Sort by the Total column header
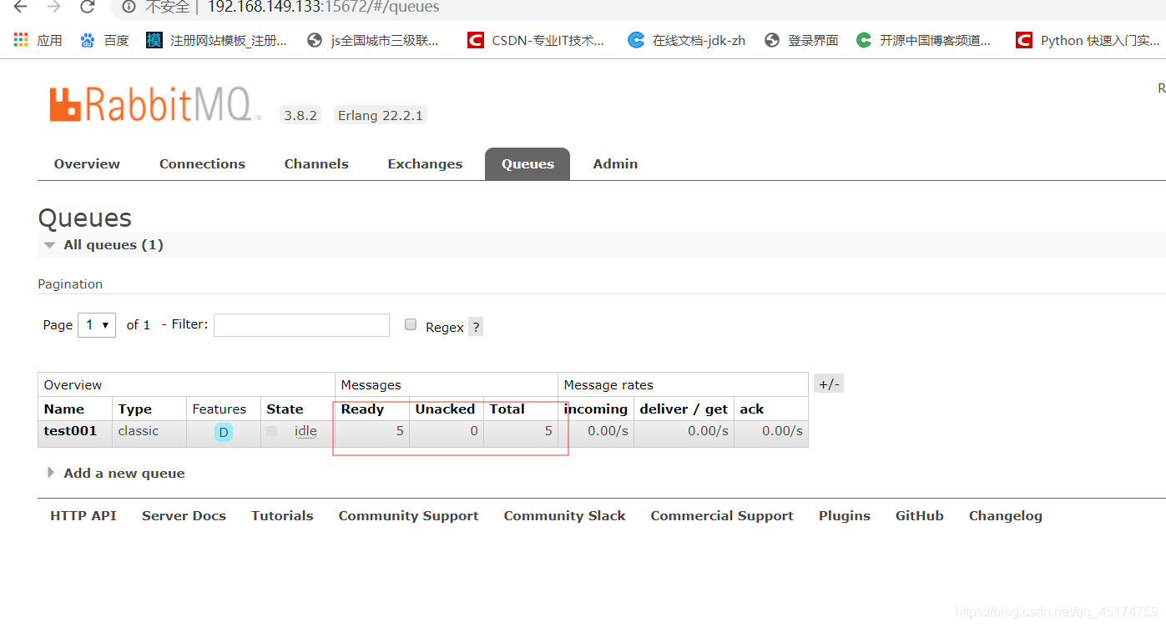 [x=507, y=409]
